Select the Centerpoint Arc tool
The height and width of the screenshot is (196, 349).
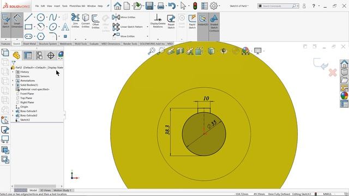(41, 27)
